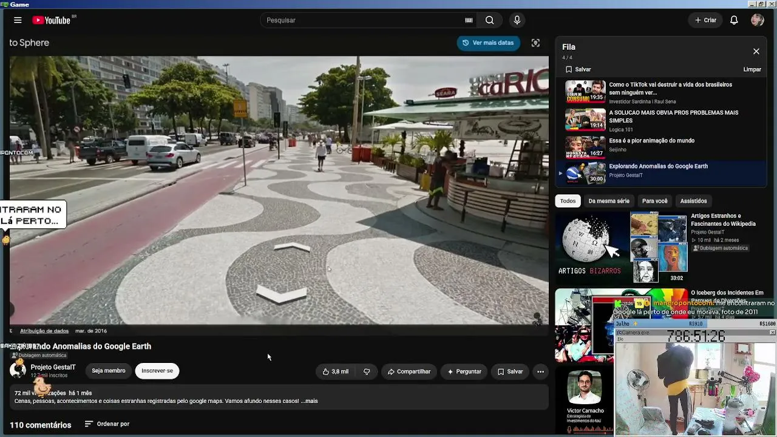This screenshot has width=777, height=437.
Task: Open the notifications bell
Action: [x=734, y=20]
